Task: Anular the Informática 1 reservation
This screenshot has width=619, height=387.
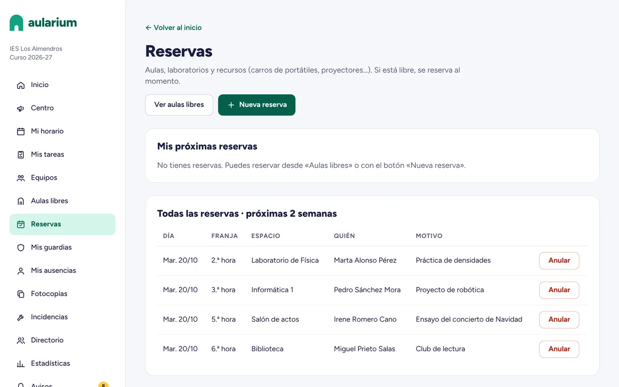Action: pyautogui.click(x=559, y=290)
